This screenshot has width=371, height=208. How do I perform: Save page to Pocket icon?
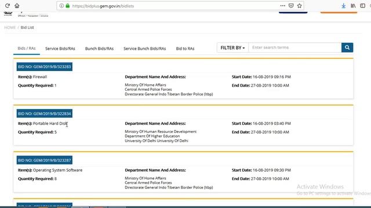291,6
